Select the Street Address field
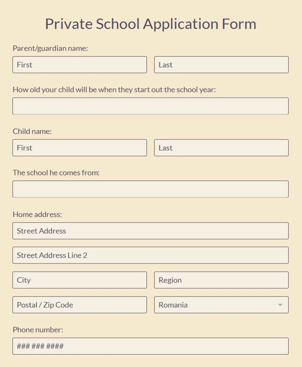This screenshot has height=367, width=302. coord(150,231)
